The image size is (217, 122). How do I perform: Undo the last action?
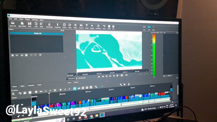pos(36,25)
